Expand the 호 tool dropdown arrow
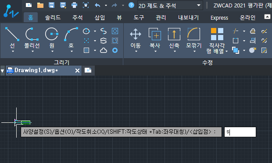The height and width of the screenshot is (163, 272). click(x=72, y=51)
